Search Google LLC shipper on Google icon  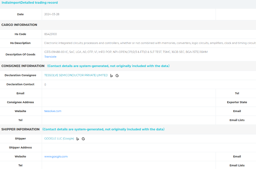click(x=83, y=139)
